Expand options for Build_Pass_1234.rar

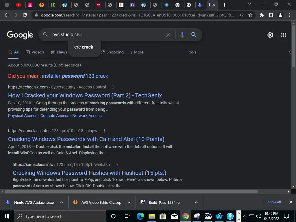point(196,202)
